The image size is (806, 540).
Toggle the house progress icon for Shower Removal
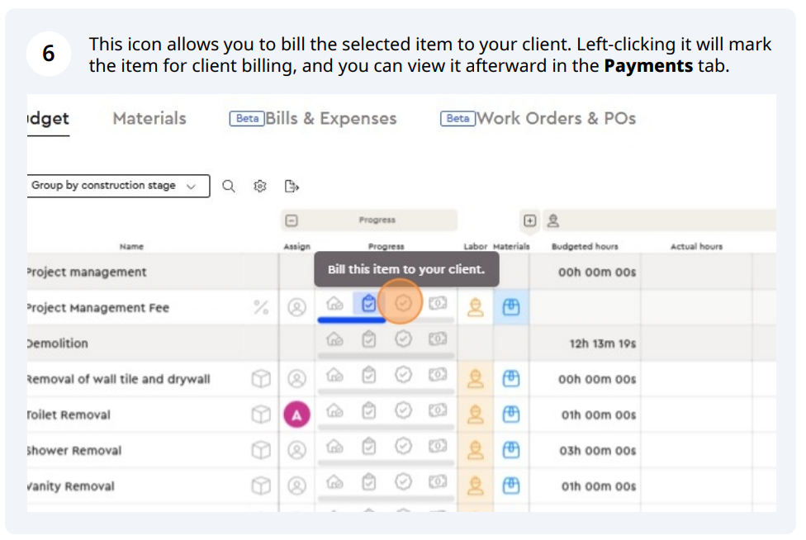pyautogui.click(x=334, y=446)
